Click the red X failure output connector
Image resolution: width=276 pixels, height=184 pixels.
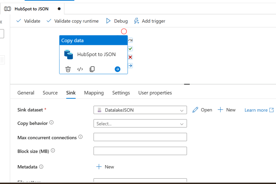(130, 57)
